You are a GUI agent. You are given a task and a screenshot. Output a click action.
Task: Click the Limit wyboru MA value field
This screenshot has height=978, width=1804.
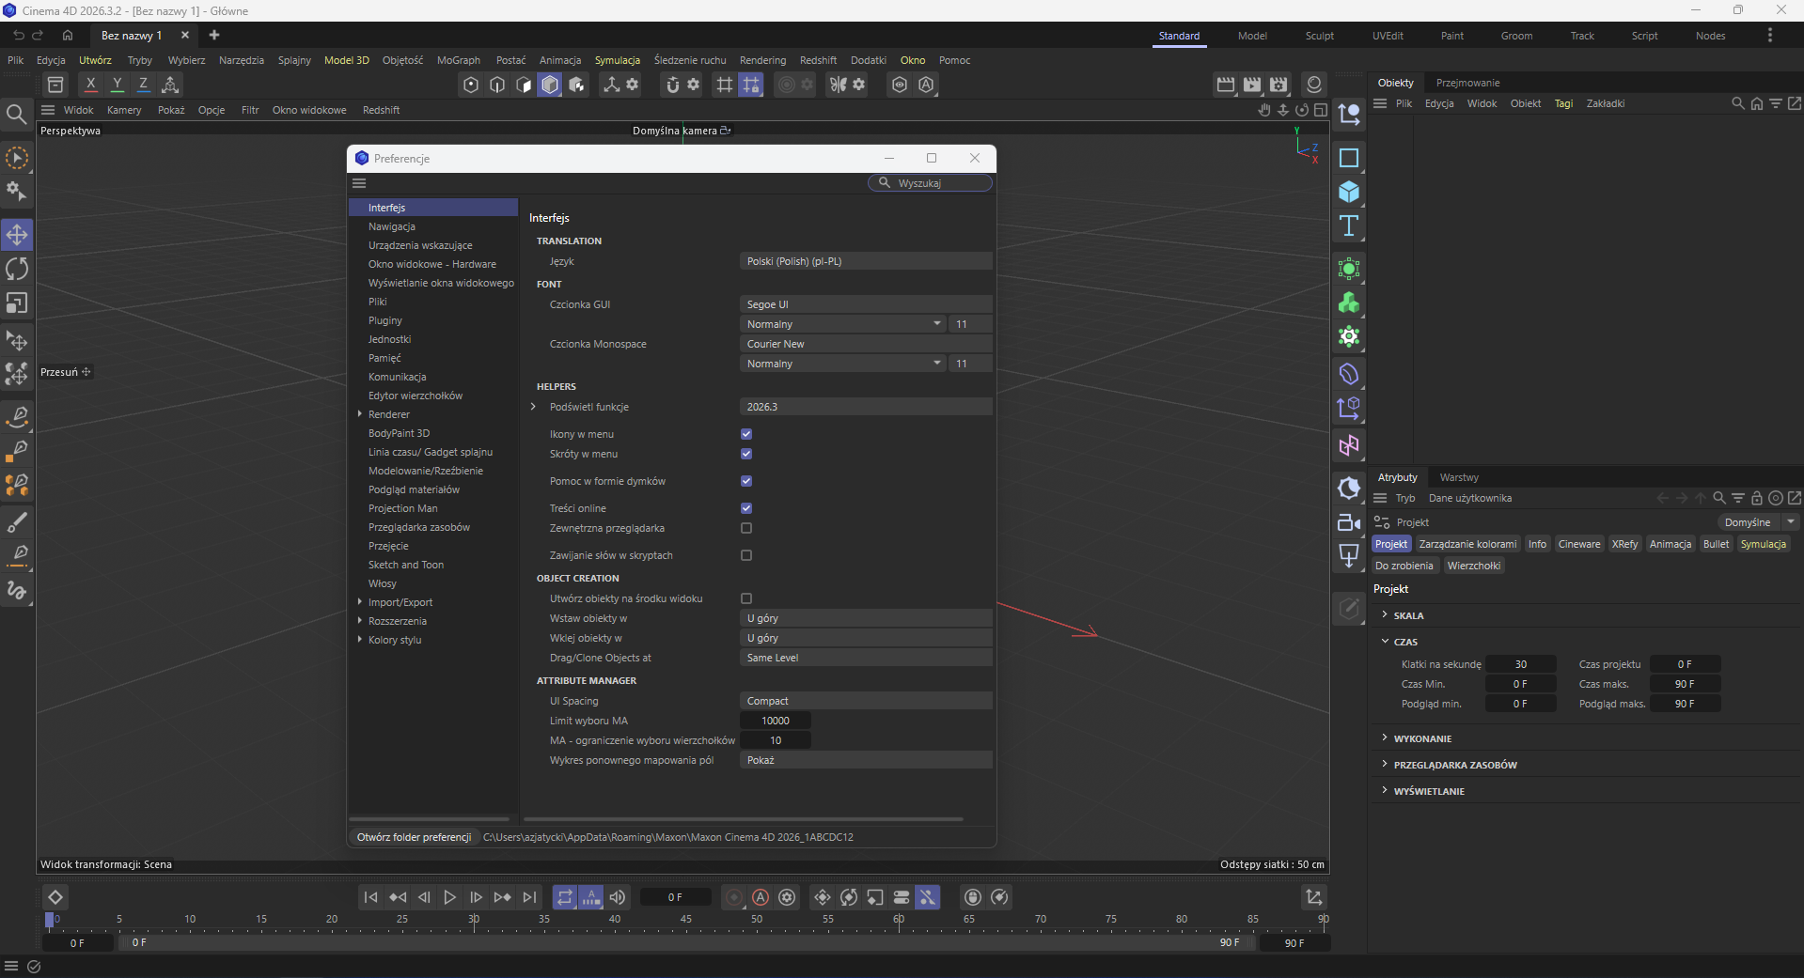pyautogui.click(x=775, y=721)
